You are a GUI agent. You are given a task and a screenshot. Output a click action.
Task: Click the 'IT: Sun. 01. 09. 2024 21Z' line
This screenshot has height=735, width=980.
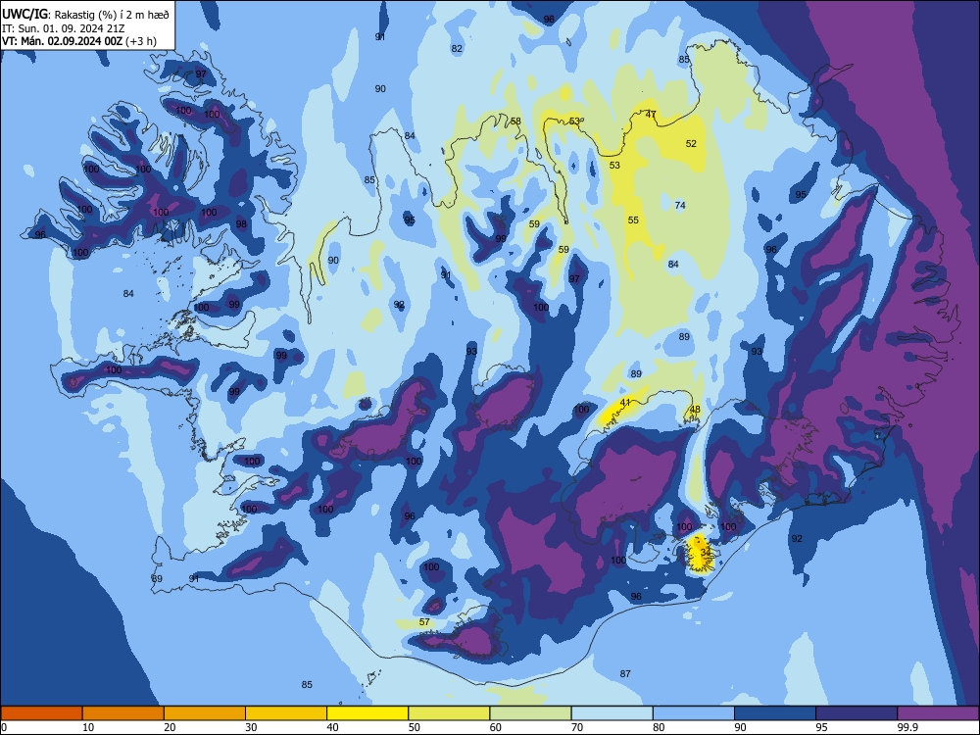point(63,28)
